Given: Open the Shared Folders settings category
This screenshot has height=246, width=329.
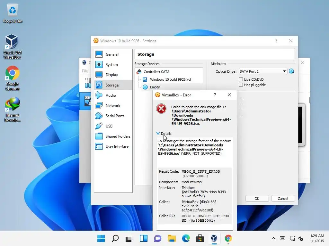Looking at the screenshot, I should pyautogui.click(x=113, y=136).
